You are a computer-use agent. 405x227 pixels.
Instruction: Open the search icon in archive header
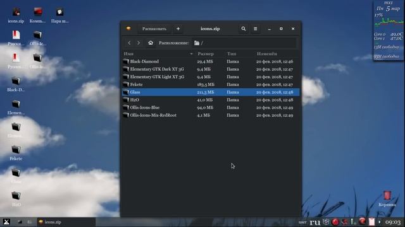click(243, 28)
